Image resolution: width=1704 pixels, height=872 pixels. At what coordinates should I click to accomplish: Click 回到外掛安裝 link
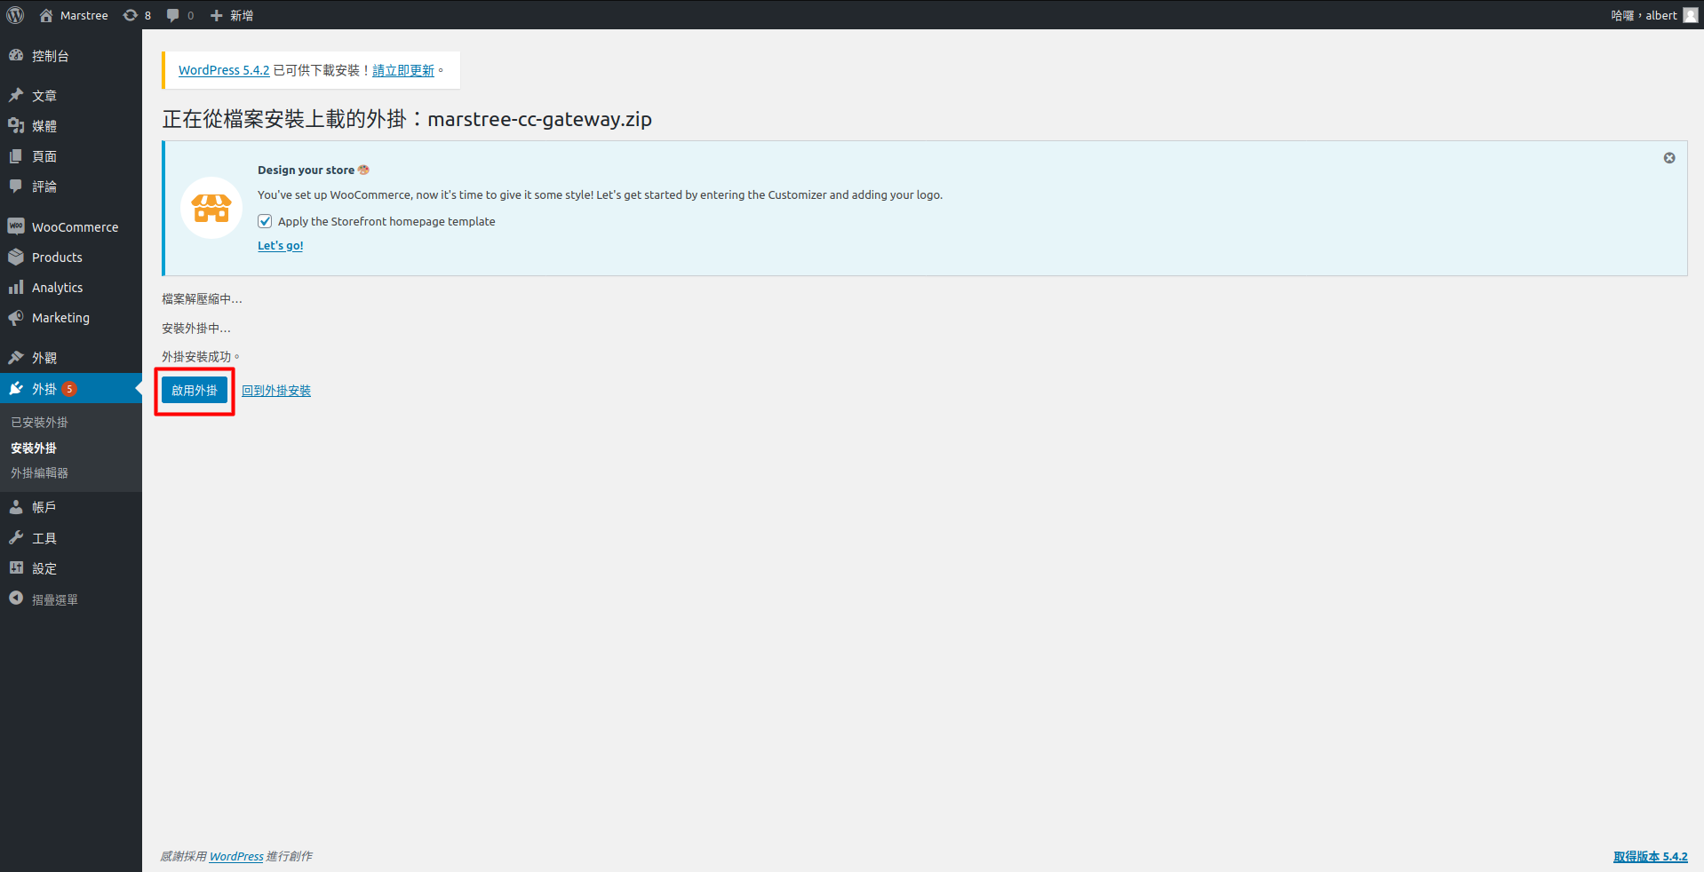(276, 391)
